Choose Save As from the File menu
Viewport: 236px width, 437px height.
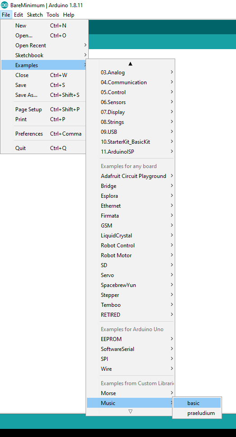[x=45, y=95]
